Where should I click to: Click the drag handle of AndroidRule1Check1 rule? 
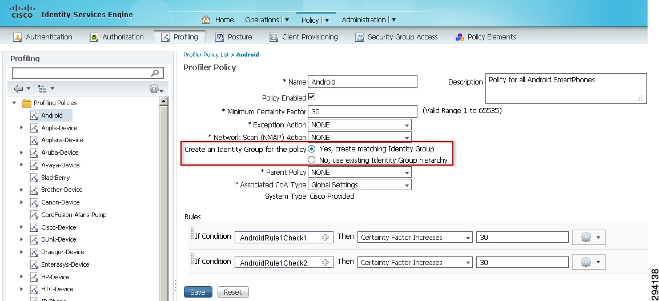click(192, 234)
